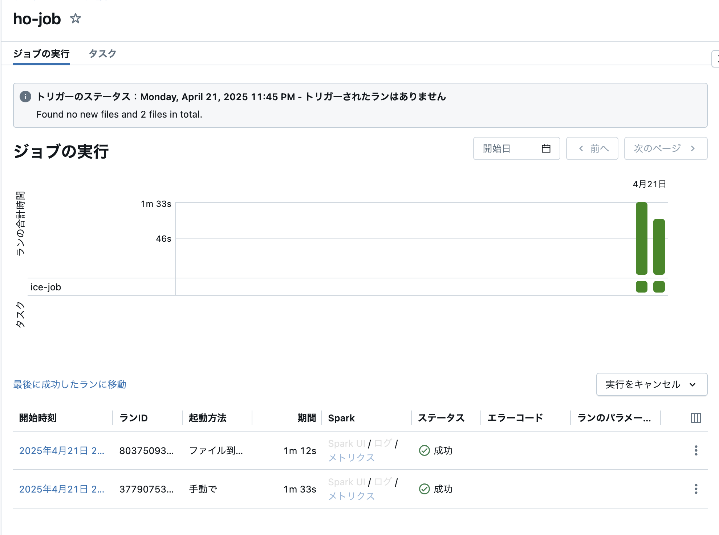The height and width of the screenshot is (535, 719).
Task: Click the shorter green run bar
Action: tap(659, 247)
